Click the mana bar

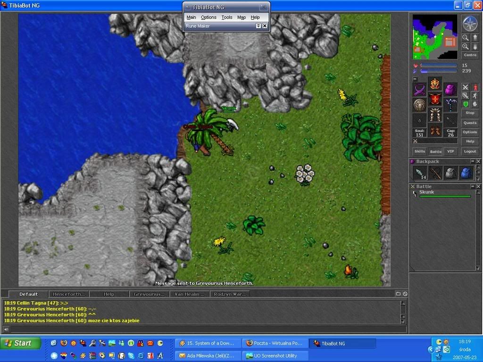click(439, 71)
